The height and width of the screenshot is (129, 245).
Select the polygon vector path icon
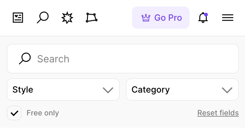coord(92,18)
